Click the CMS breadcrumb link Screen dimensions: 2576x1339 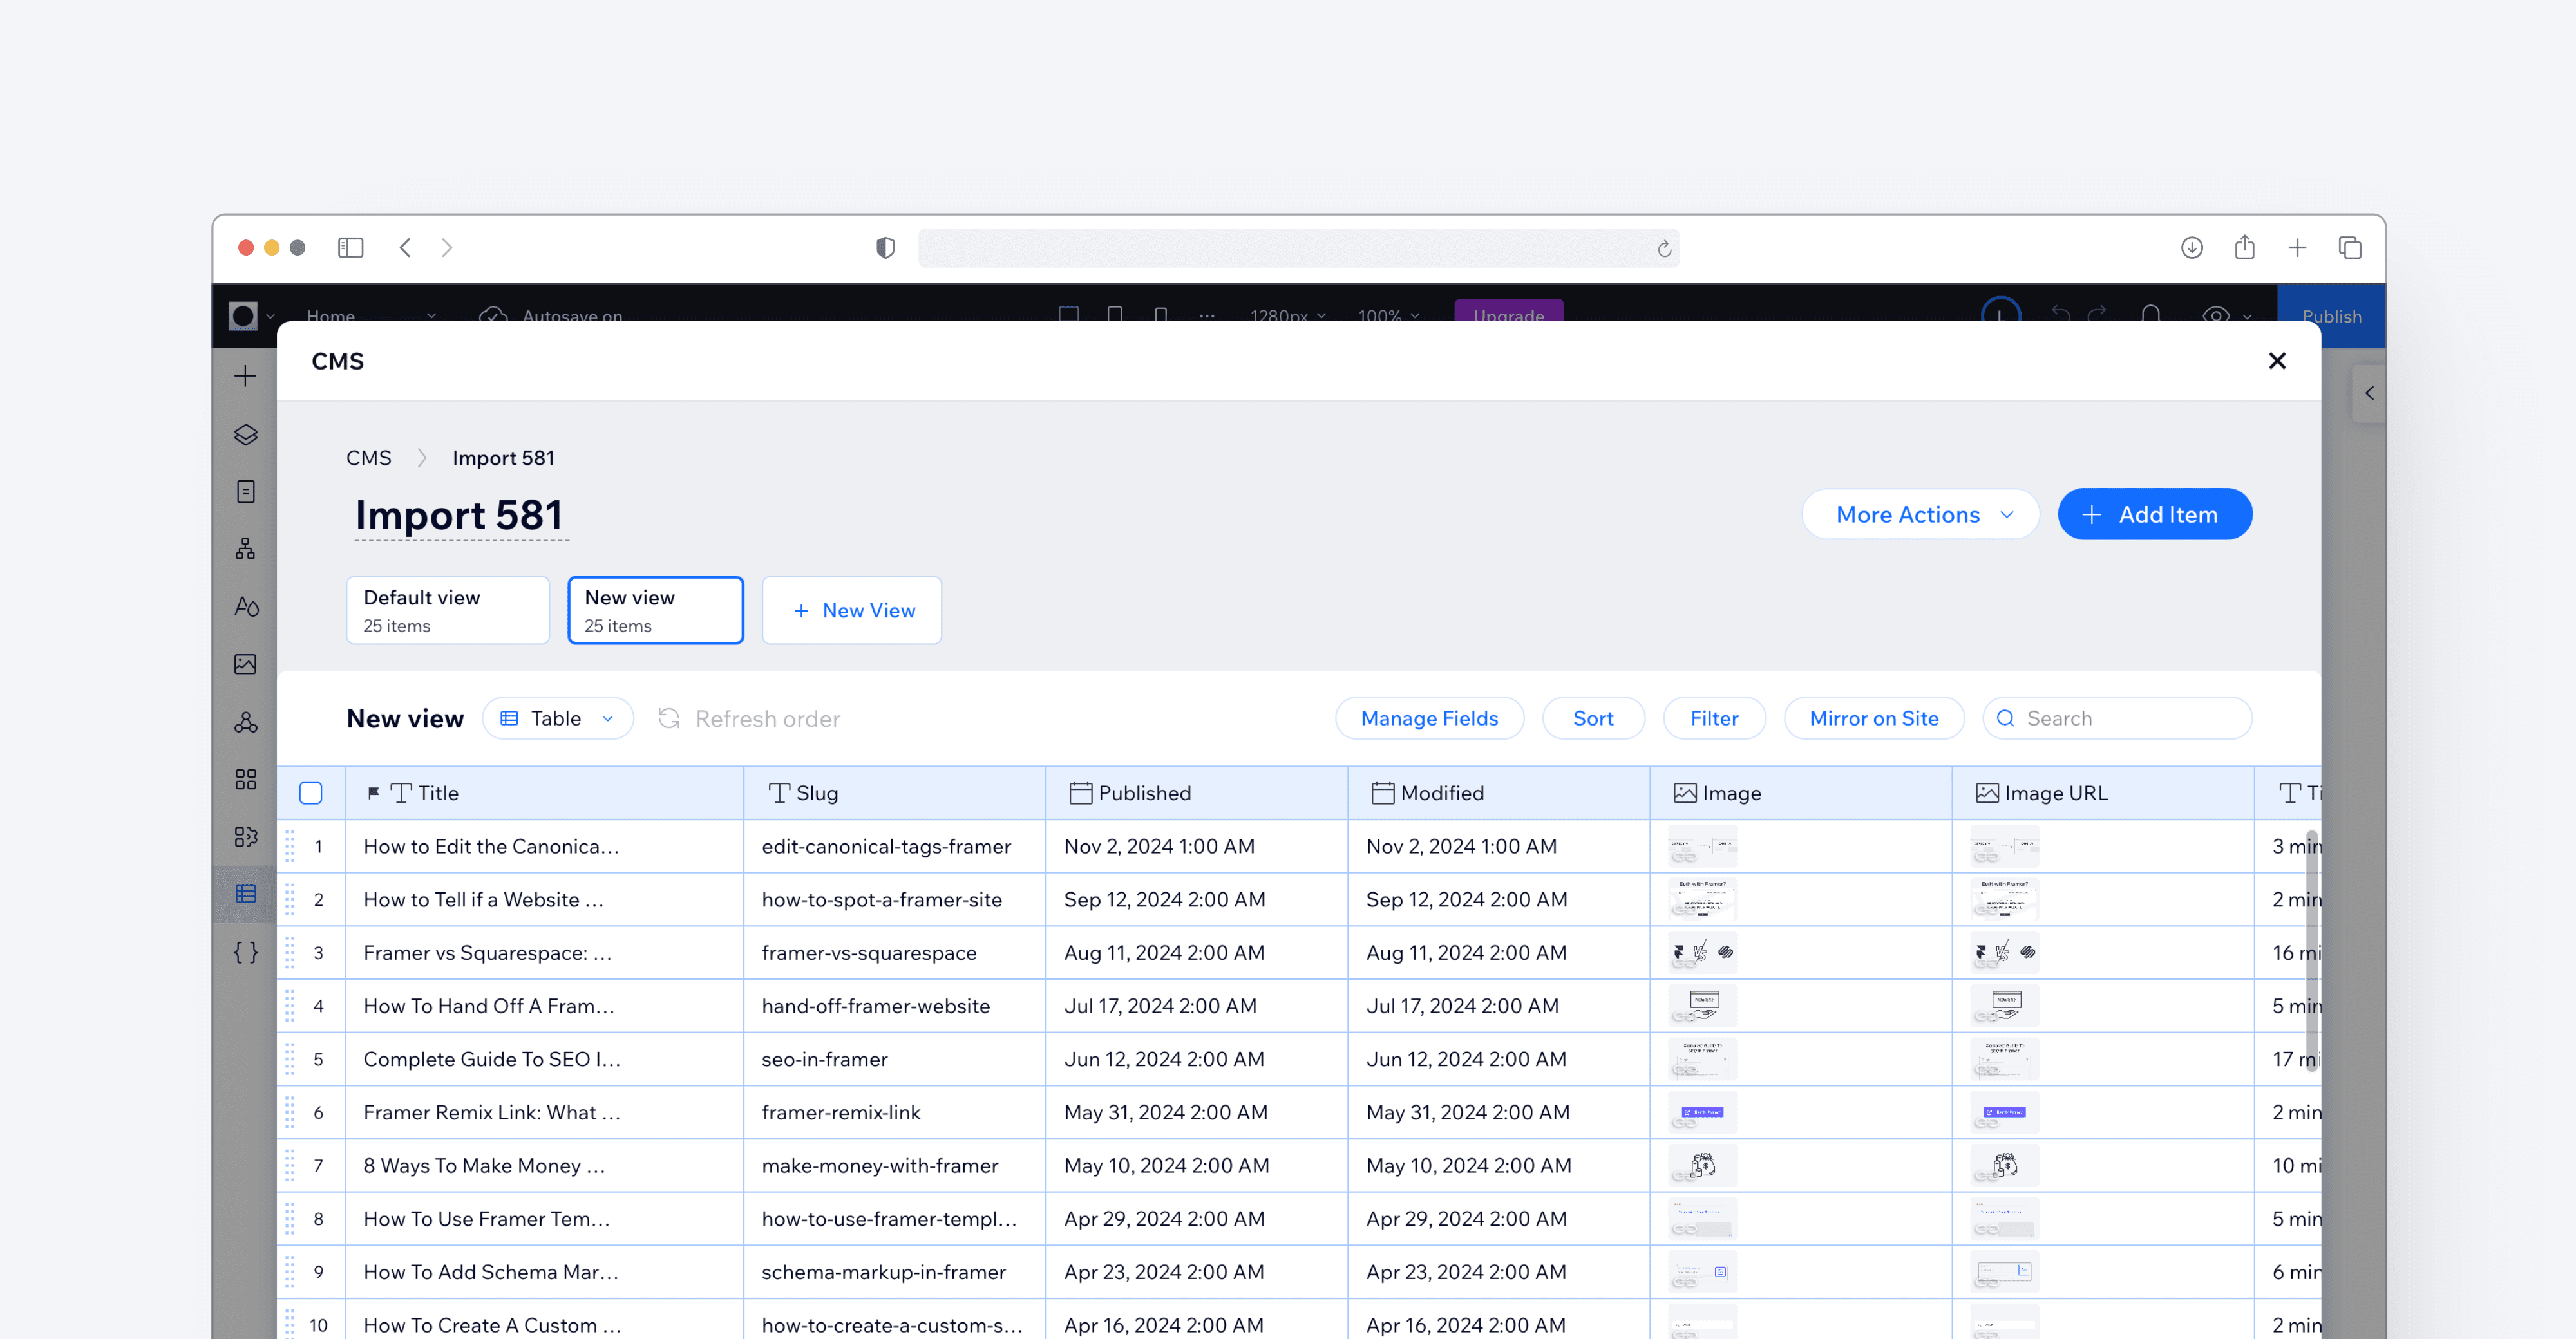coord(368,458)
